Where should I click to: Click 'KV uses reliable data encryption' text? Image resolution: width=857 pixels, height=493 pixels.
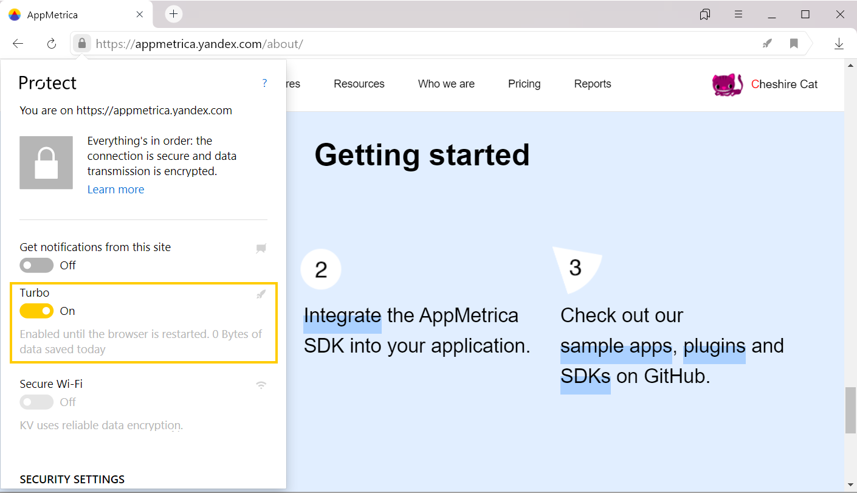click(x=101, y=425)
